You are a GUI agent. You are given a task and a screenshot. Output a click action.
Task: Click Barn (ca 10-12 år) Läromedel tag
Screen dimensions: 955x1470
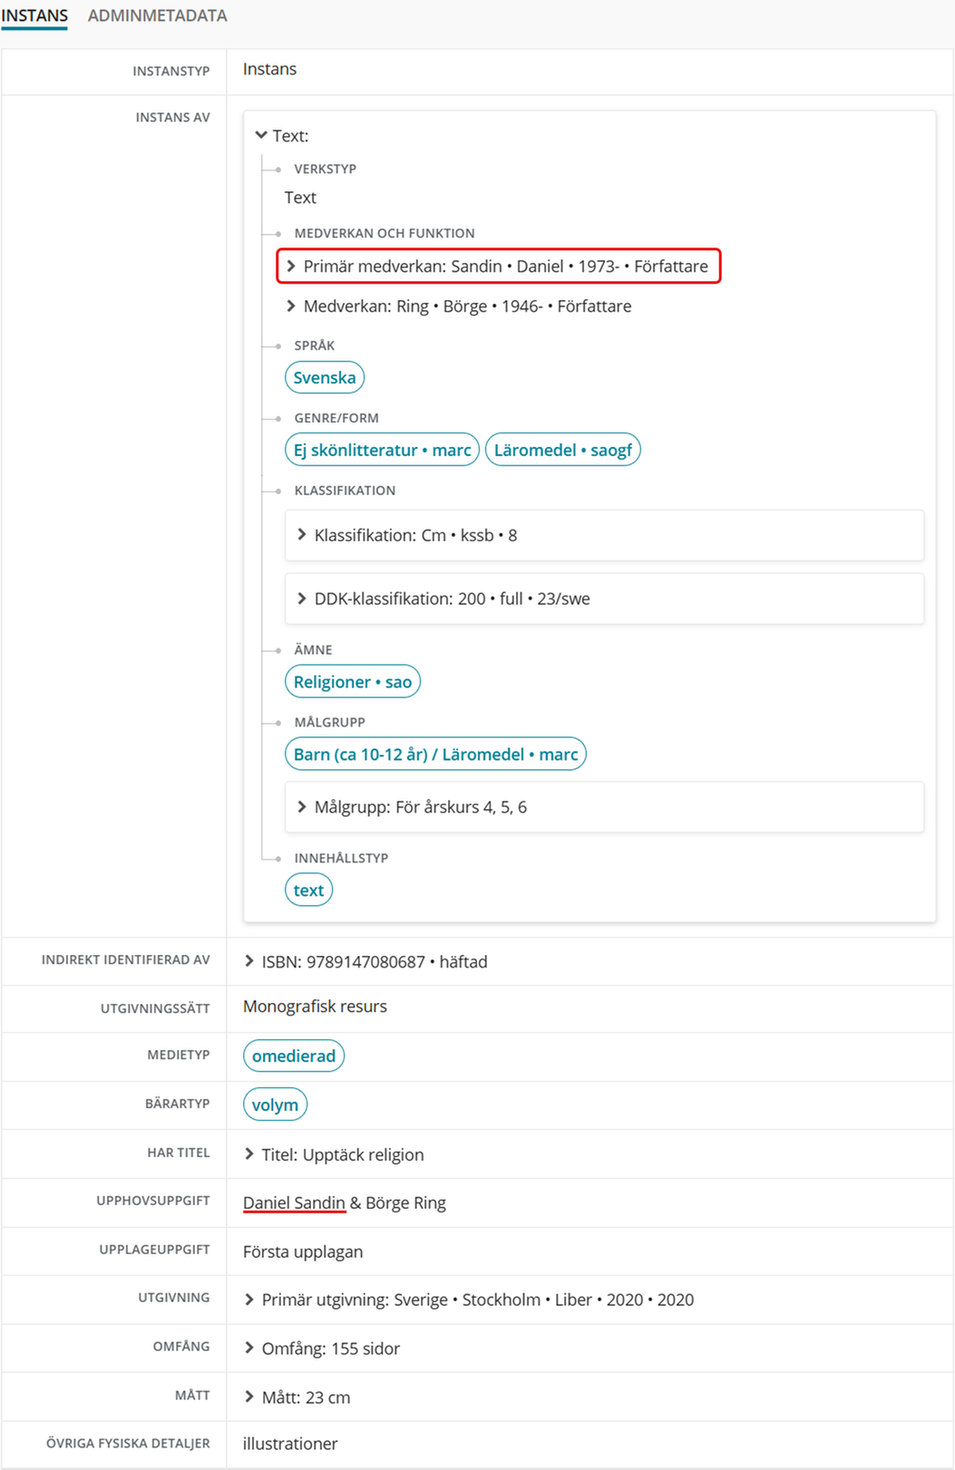435,754
